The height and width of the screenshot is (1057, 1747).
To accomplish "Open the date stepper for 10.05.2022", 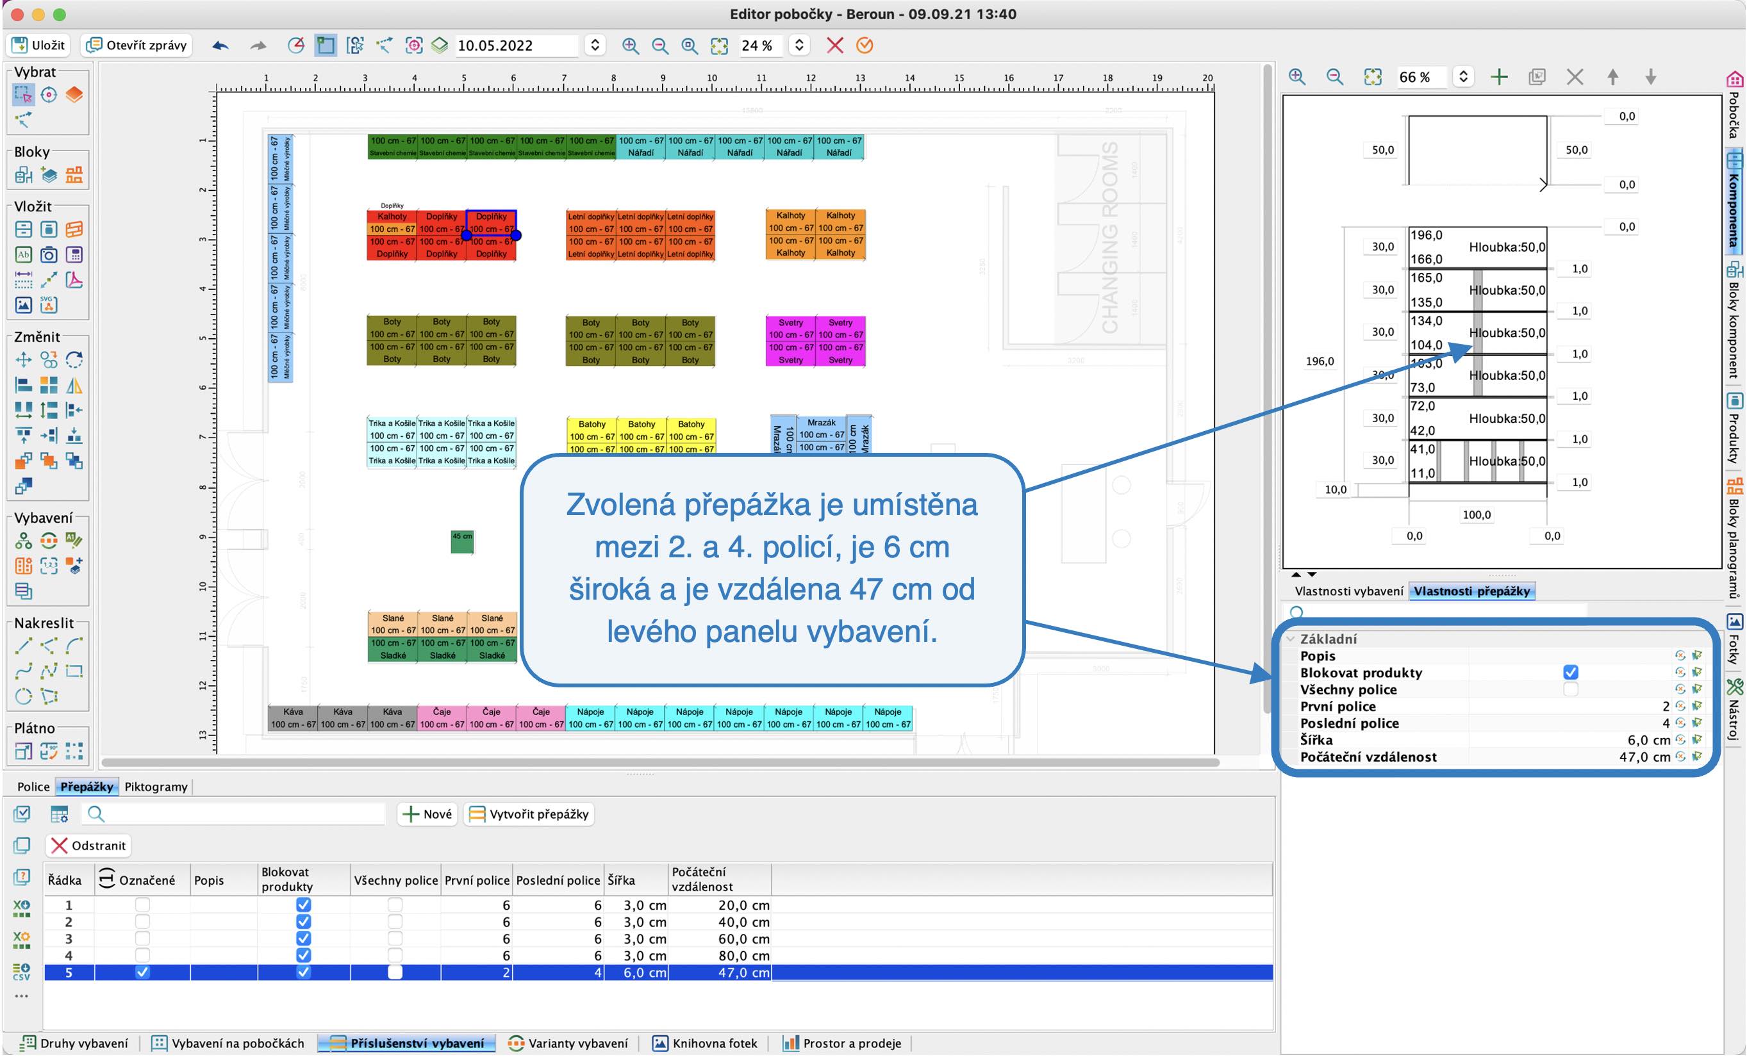I will [x=595, y=45].
